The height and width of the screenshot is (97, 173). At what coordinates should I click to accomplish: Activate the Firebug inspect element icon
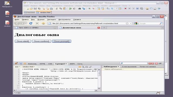pyautogui.click(x=21, y=64)
